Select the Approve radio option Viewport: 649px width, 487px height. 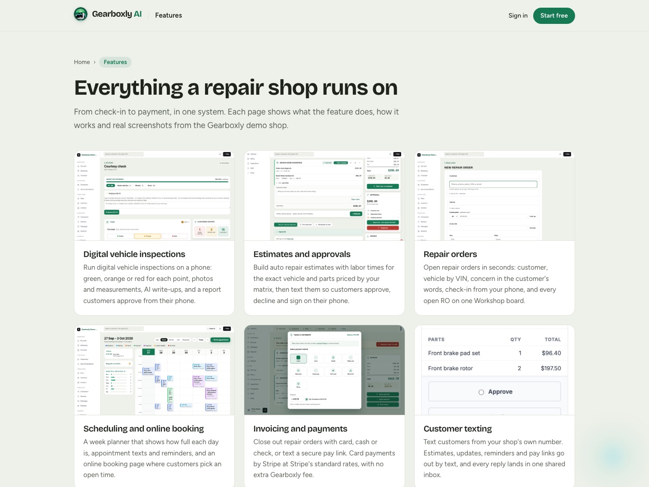pyautogui.click(x=494, y=392)
